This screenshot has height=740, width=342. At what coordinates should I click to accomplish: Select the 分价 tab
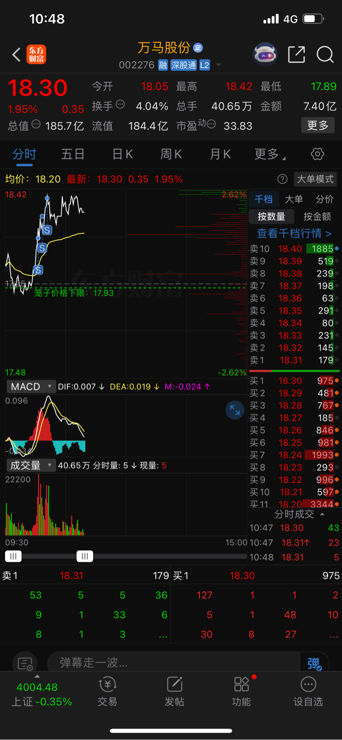pos(324,199)
